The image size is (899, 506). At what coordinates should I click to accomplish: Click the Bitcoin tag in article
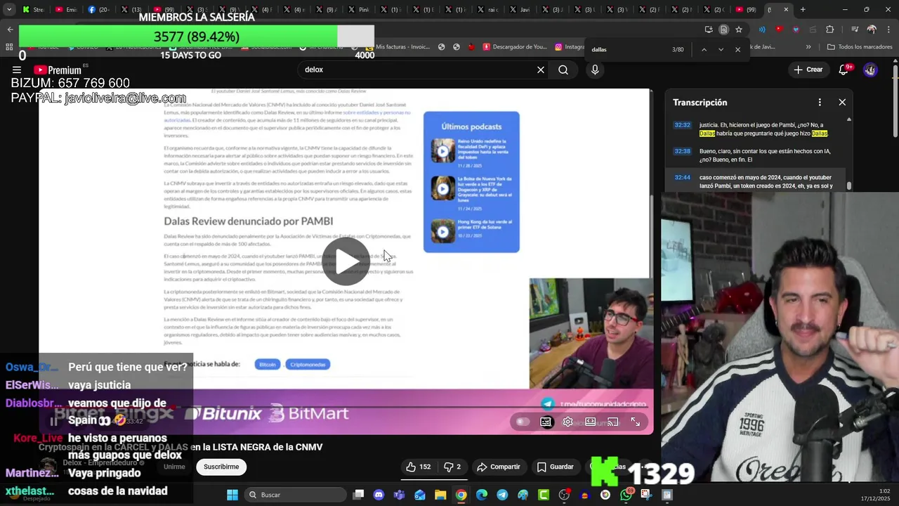pyautogui.click(x=268, y=364)
